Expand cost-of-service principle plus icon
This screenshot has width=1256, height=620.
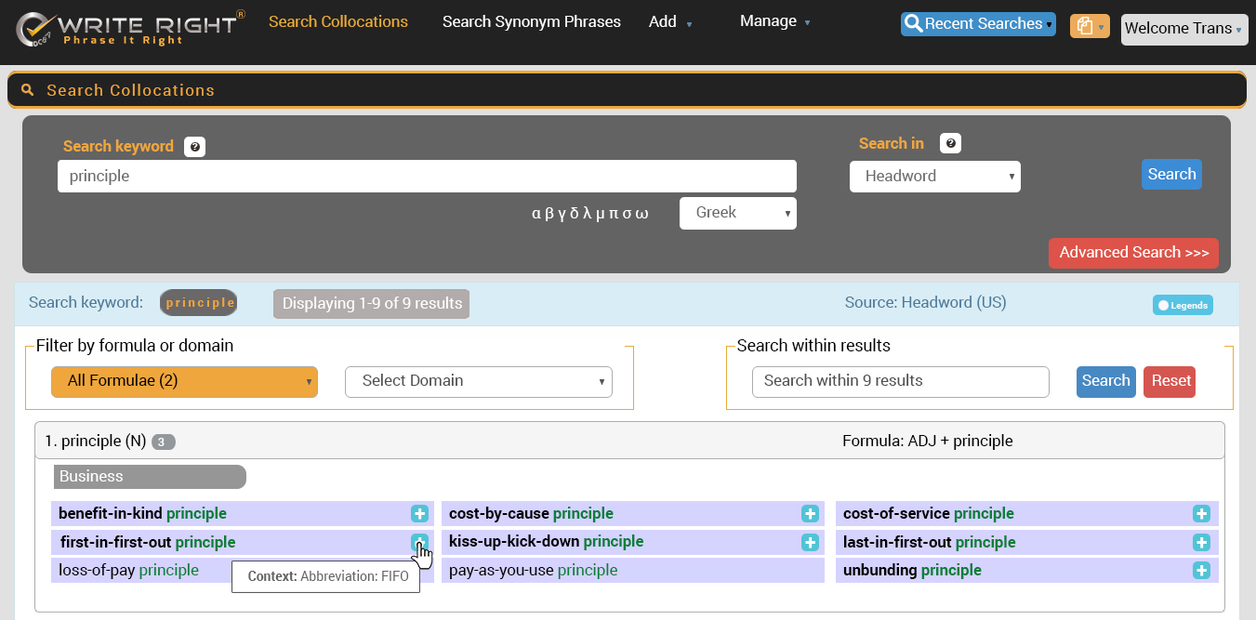pos(1201,514)
